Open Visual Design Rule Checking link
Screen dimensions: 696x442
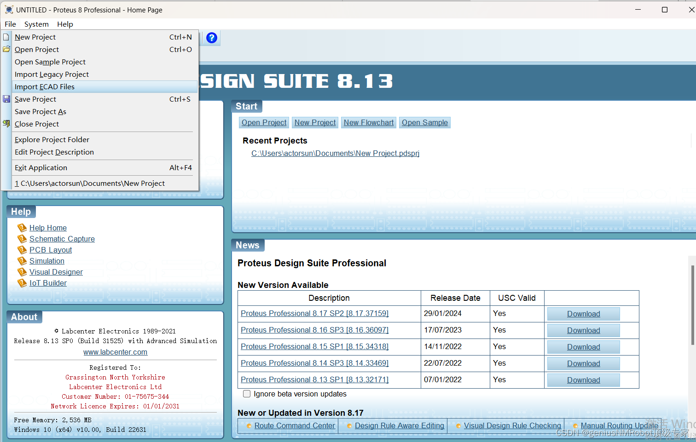[x=512, y=425]
